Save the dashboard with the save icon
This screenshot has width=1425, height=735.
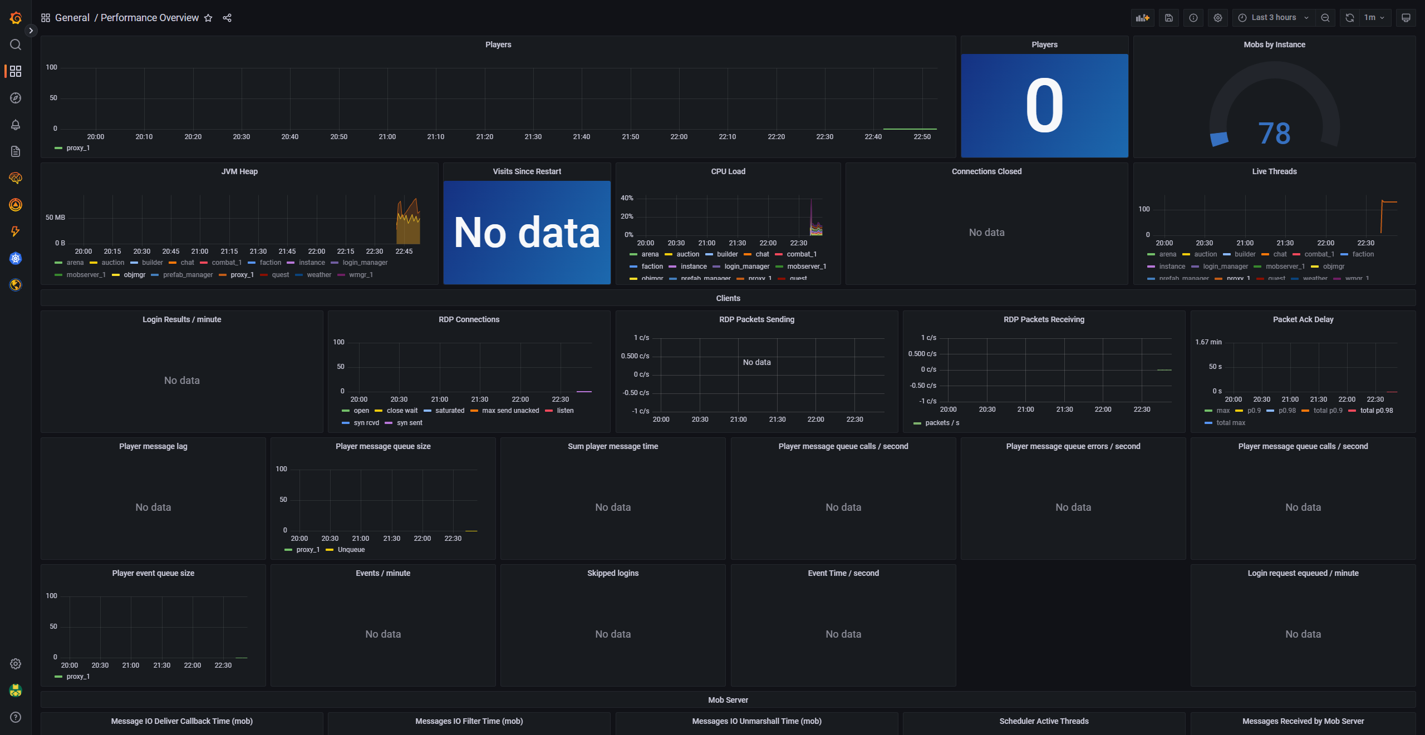click(1169, 18)
